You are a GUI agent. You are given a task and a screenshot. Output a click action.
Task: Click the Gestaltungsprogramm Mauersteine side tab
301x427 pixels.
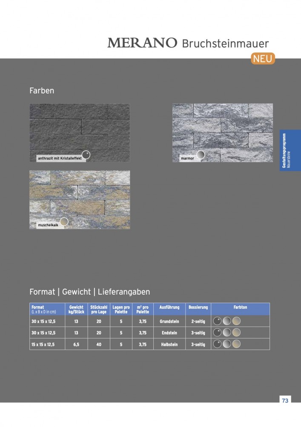[x=290, y=150]
